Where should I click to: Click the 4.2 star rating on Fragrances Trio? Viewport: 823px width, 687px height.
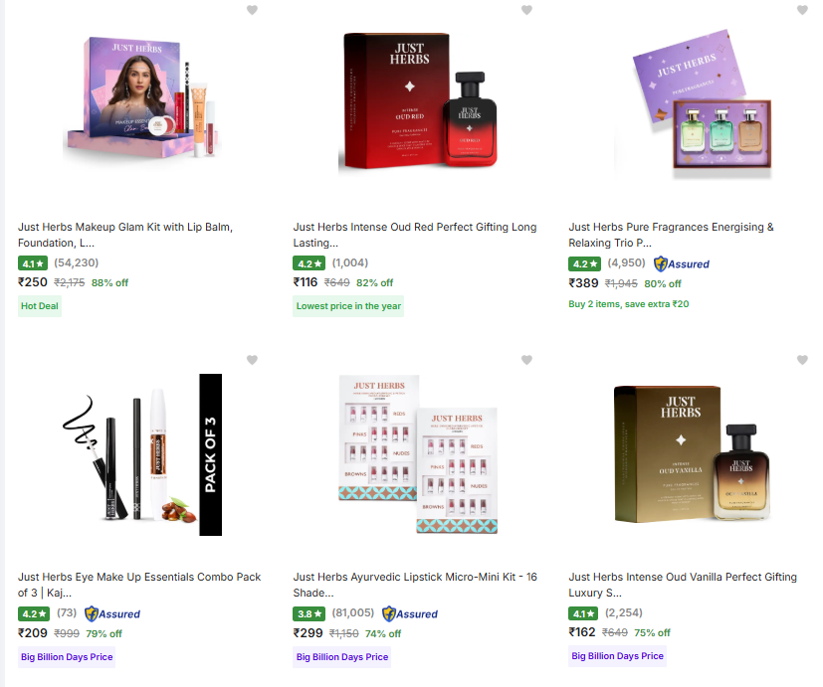pyautogui.click(x=584, y=263)
